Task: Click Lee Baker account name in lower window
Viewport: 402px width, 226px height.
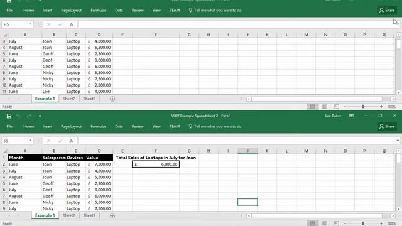Action: [x=333, y=116]
